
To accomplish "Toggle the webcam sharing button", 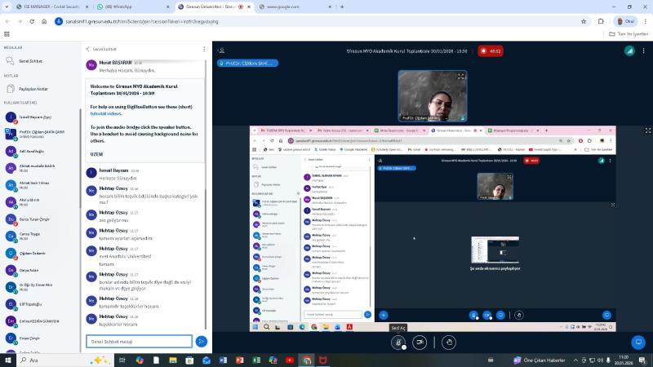I will pos(420,343).
